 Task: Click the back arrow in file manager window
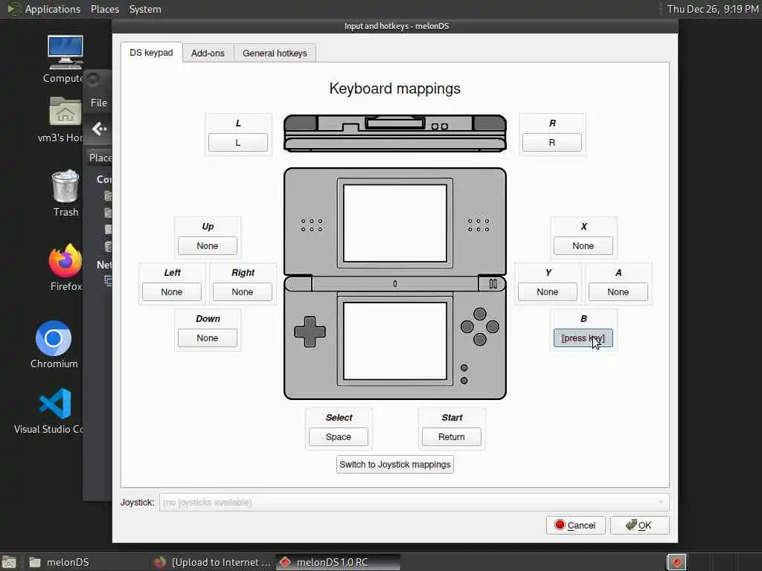[99, 129]
